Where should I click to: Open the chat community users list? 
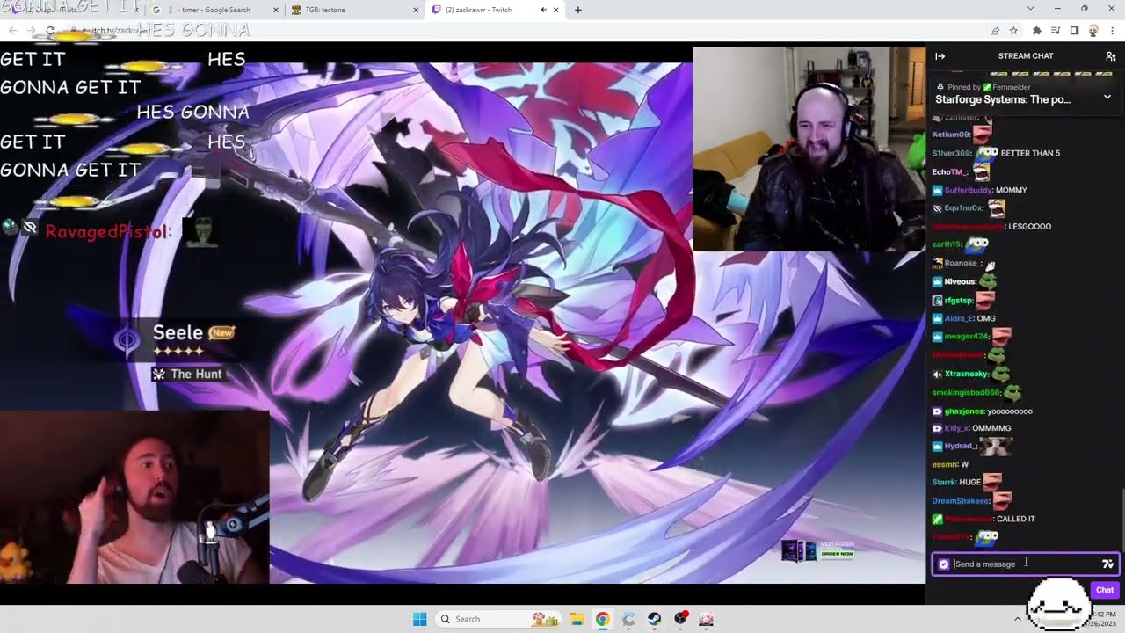click(1111, 56)
